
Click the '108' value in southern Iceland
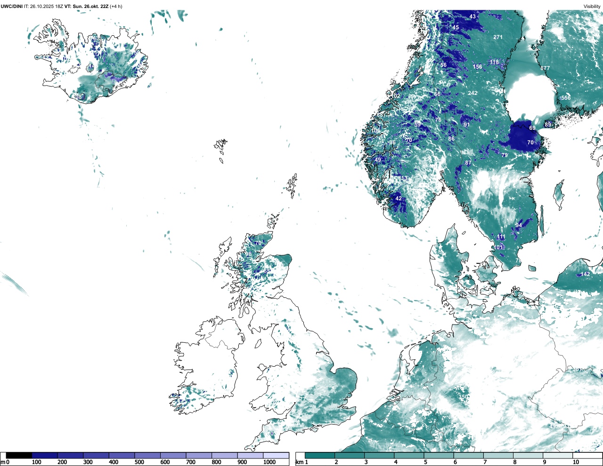78,97
